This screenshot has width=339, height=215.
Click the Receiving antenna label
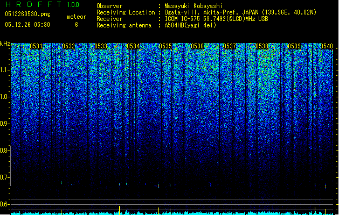(x=124, y=25)
